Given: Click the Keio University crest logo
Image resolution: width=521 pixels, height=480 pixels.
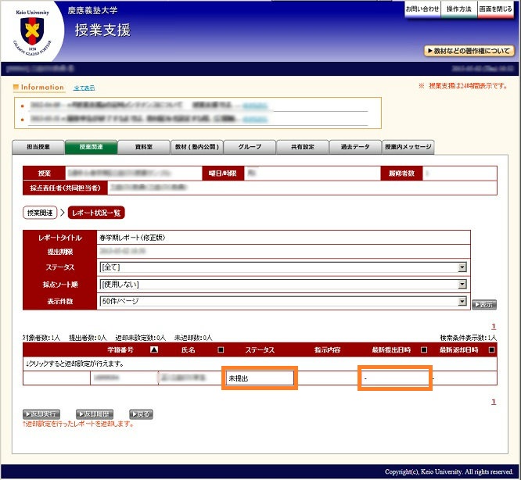Looking at the screenshot, I should (33, 30).
